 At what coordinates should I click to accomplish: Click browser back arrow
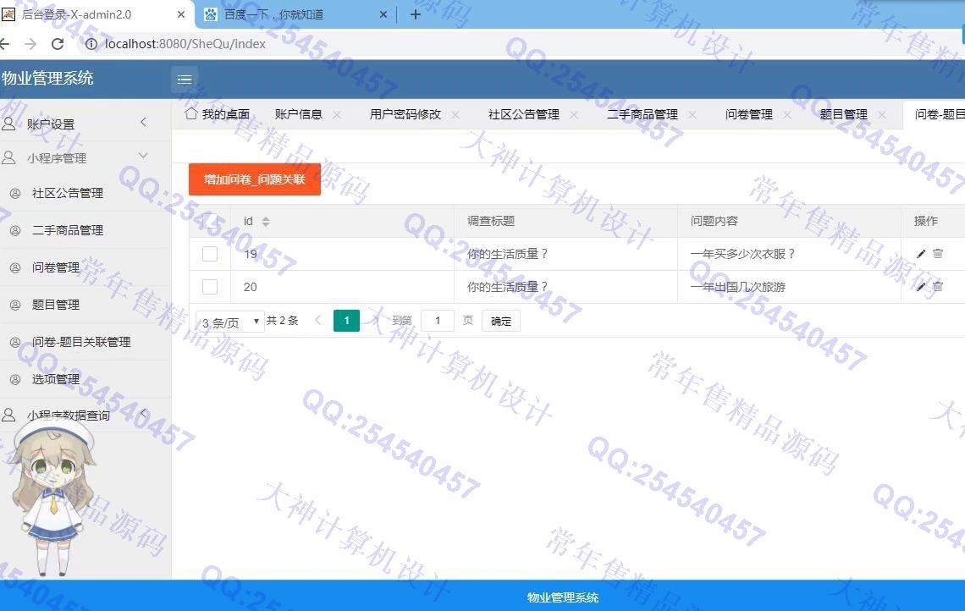click(4, 44)
